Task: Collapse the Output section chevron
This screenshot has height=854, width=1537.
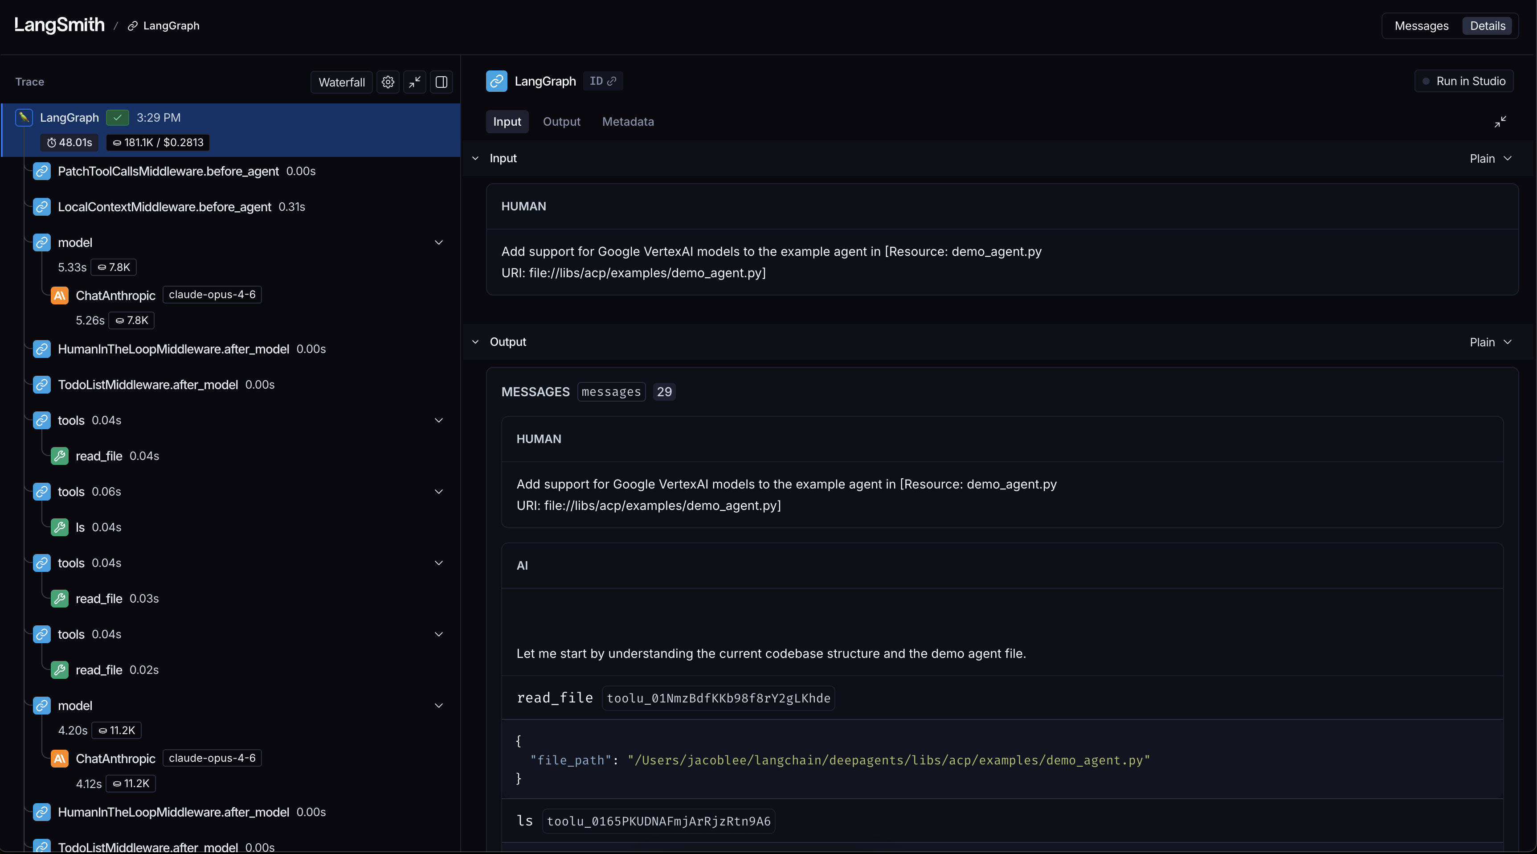Action: (x=475, y=342)
